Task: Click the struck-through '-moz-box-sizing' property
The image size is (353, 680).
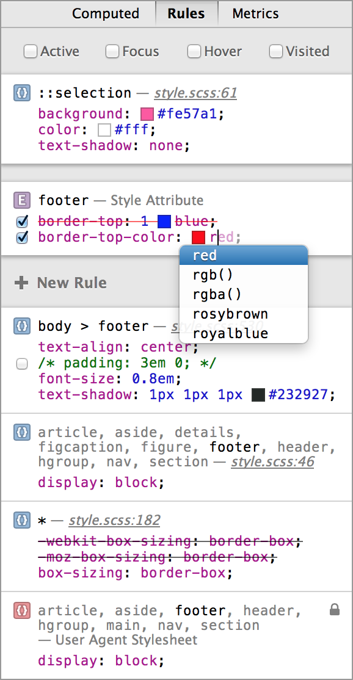Action: tap(102, 557)
